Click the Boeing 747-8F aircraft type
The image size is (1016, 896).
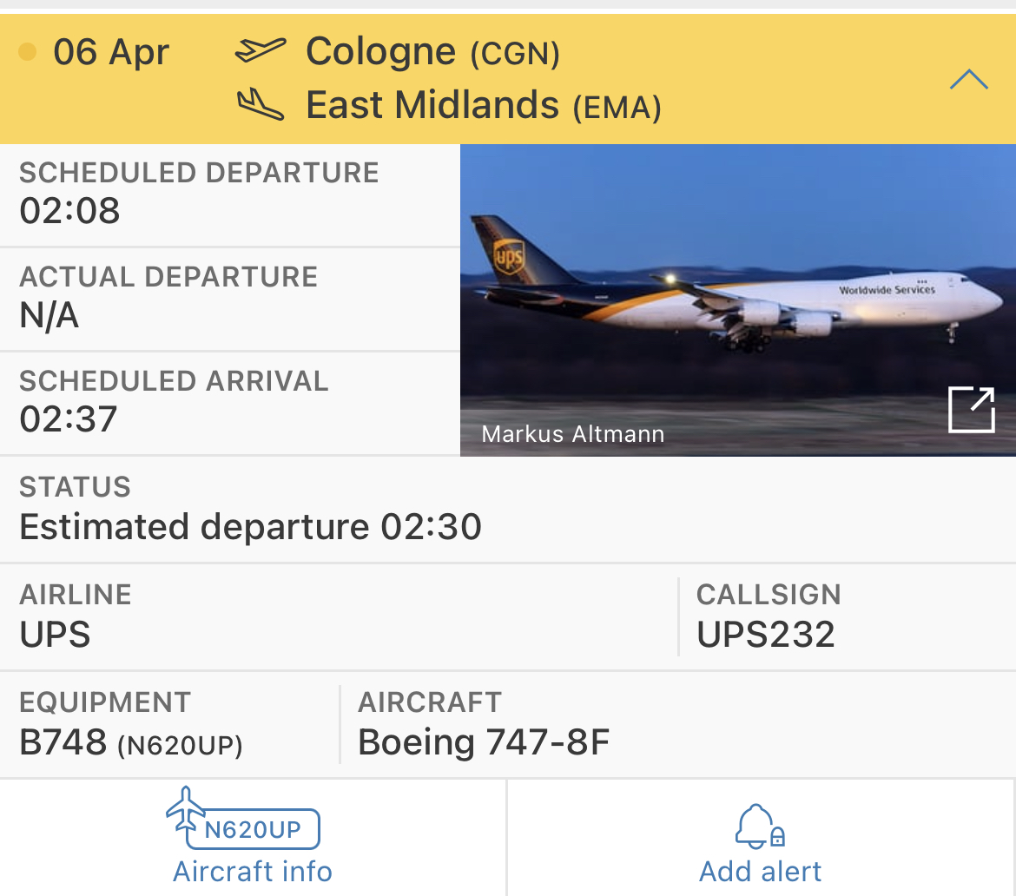pos(484,742)
